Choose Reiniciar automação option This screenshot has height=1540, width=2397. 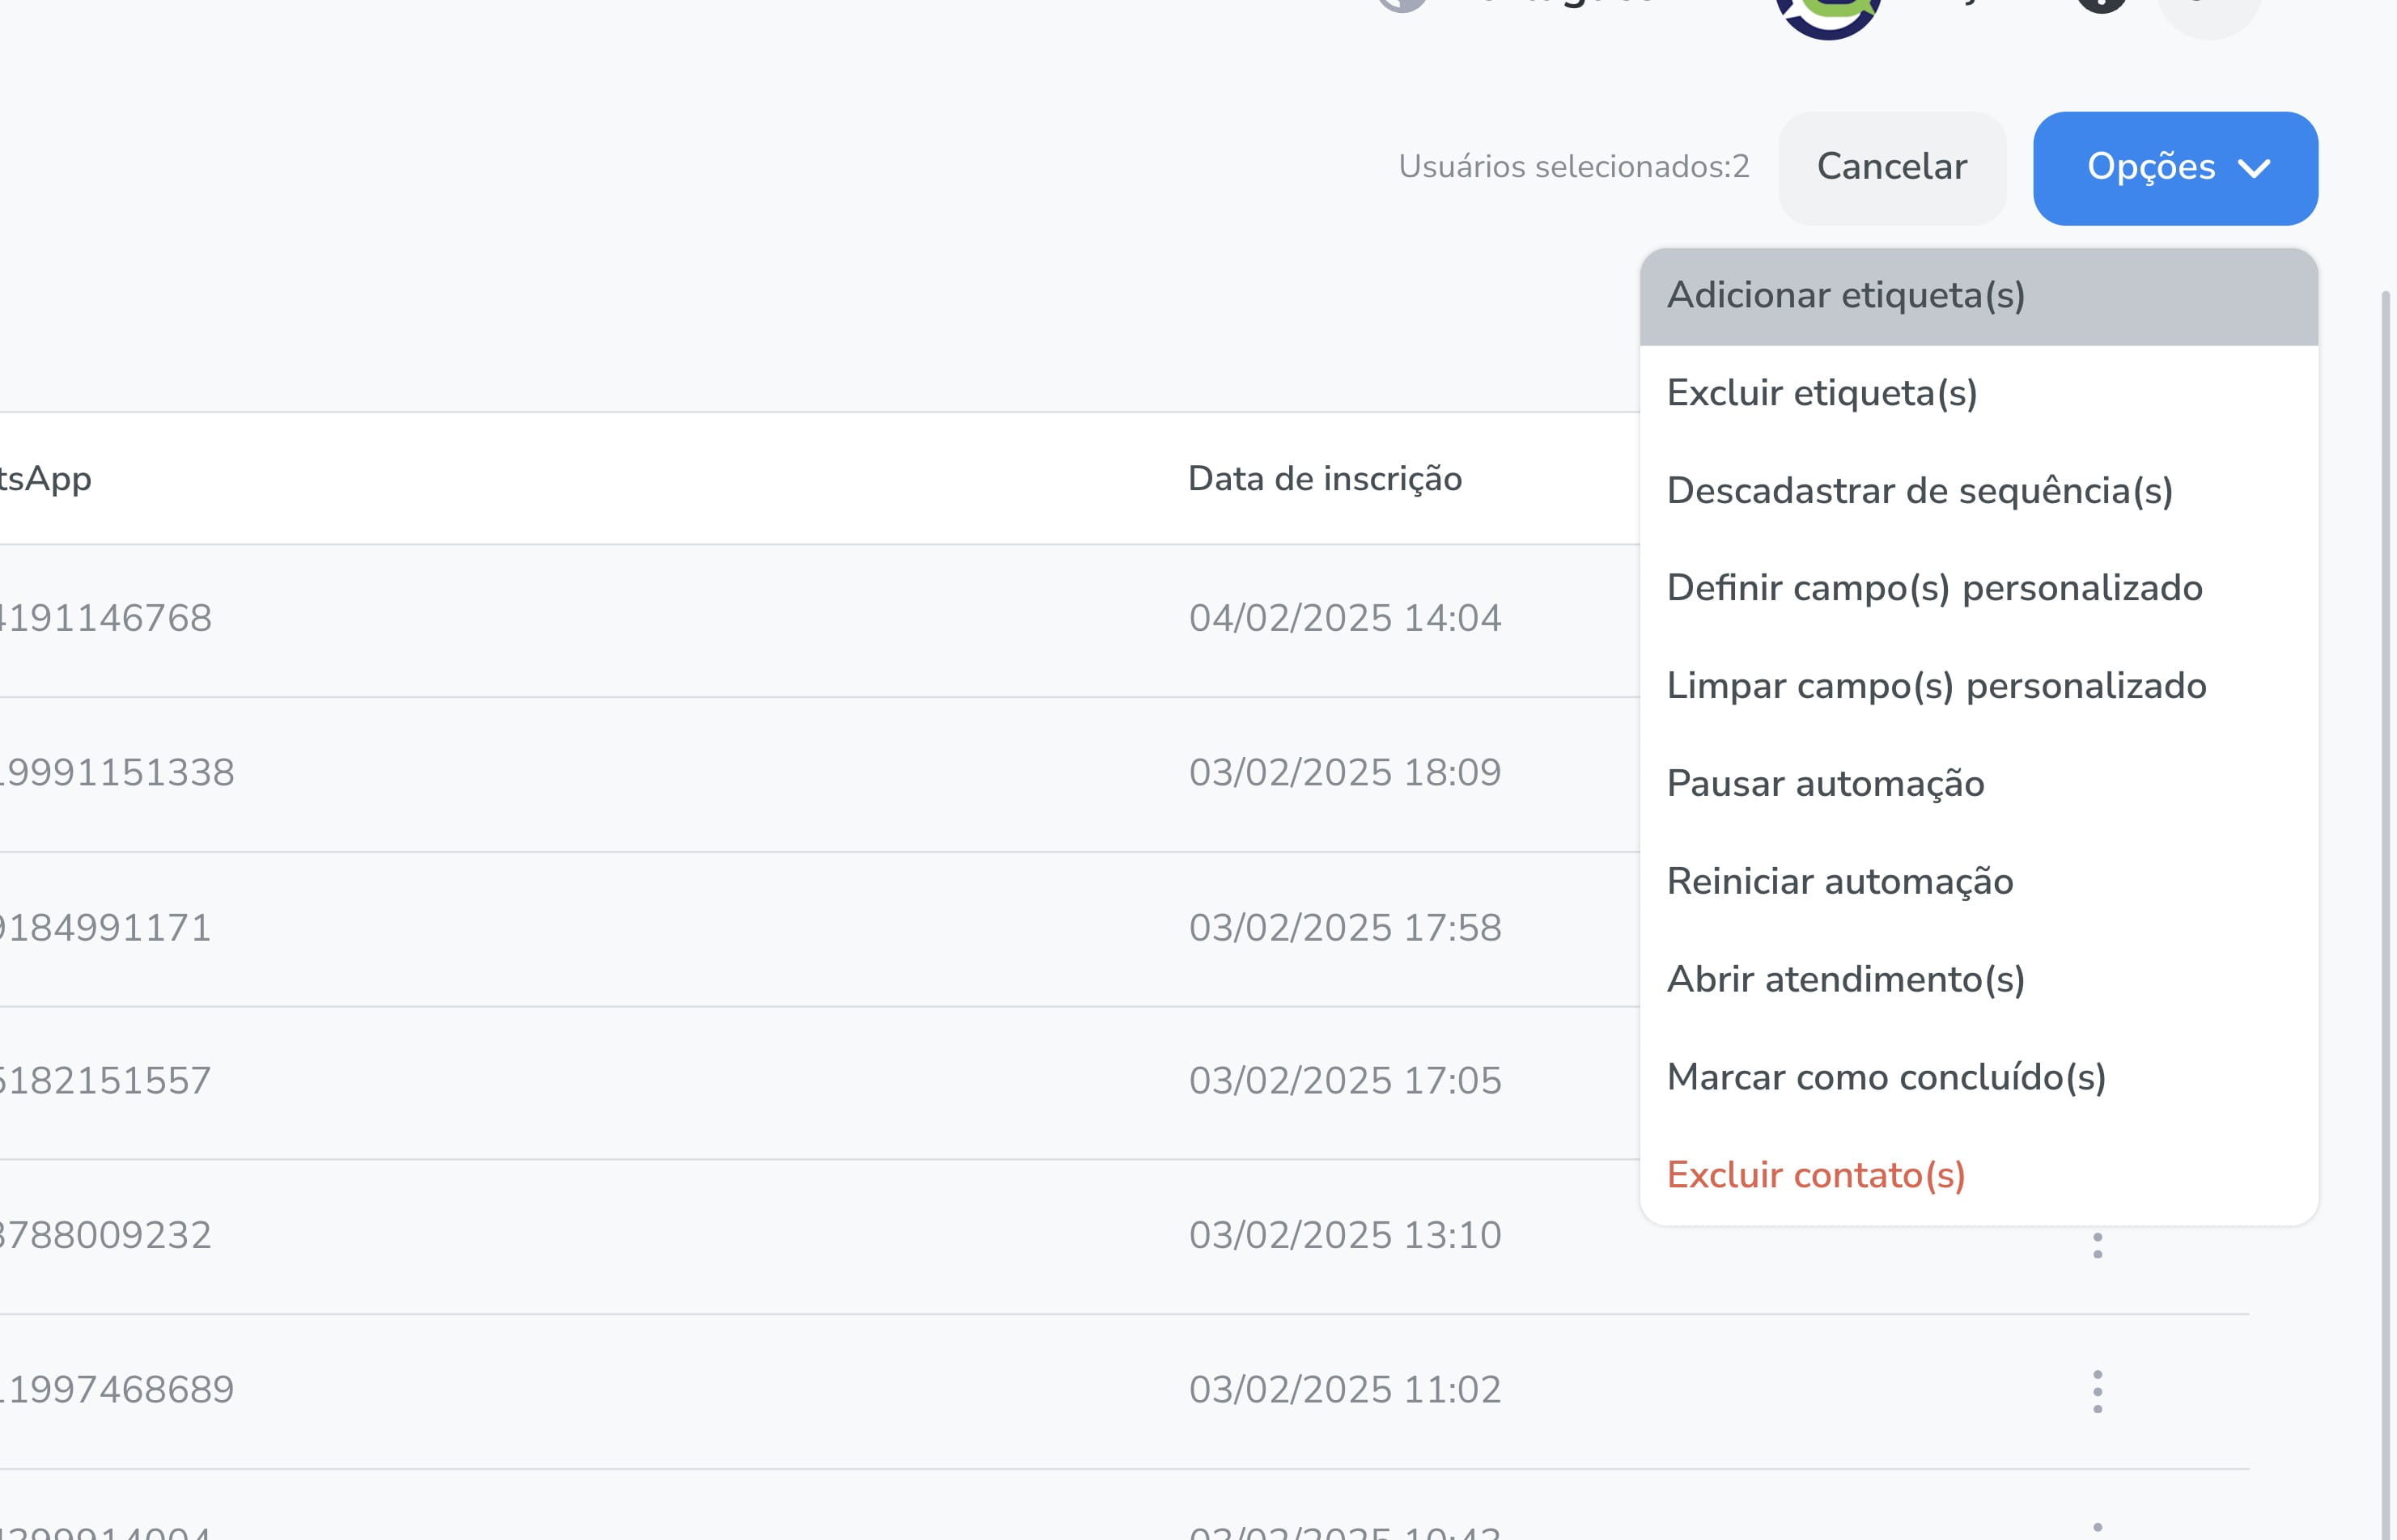[x=1979, y=882]
